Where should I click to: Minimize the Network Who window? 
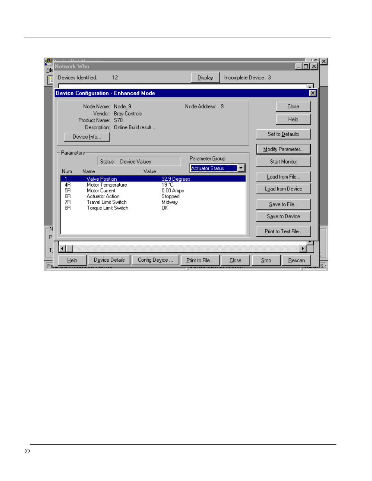click(299, 67)
